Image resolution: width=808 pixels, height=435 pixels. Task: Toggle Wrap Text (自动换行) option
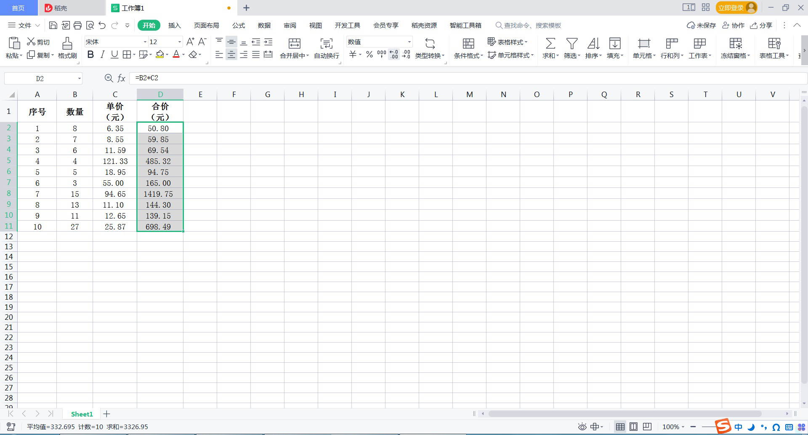(326, 44)
